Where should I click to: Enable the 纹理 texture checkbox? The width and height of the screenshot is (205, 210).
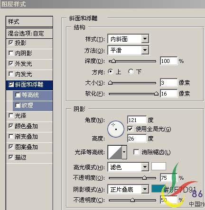(x=18, y=105)
